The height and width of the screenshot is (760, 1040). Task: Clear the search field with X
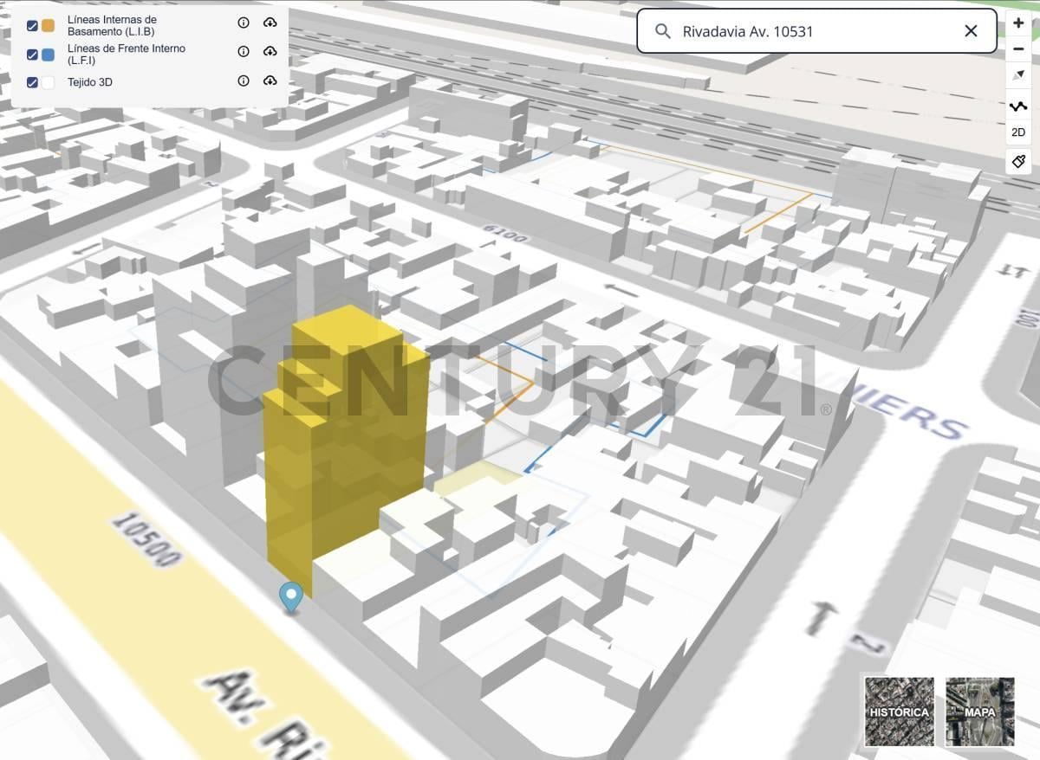(971, 31)
